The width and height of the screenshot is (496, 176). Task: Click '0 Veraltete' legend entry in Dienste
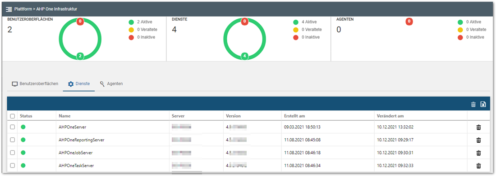(307, 30)
